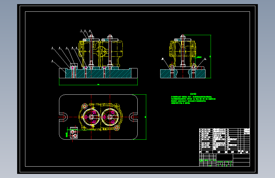Screen dimensions: 275x178
Task: Select the hatched base plate in front view
Action: tap(98, 73)
